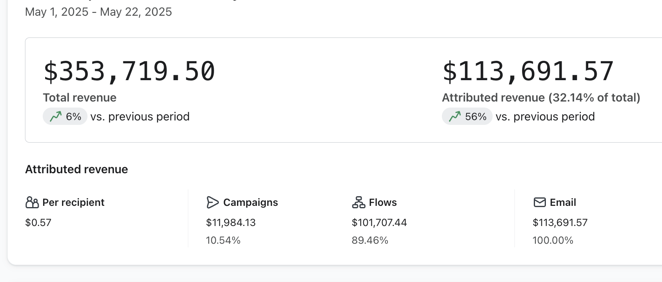Click the trend arrow icon beside 56%
The width and height of the screenshot is (662, 282).
(455, 117)
